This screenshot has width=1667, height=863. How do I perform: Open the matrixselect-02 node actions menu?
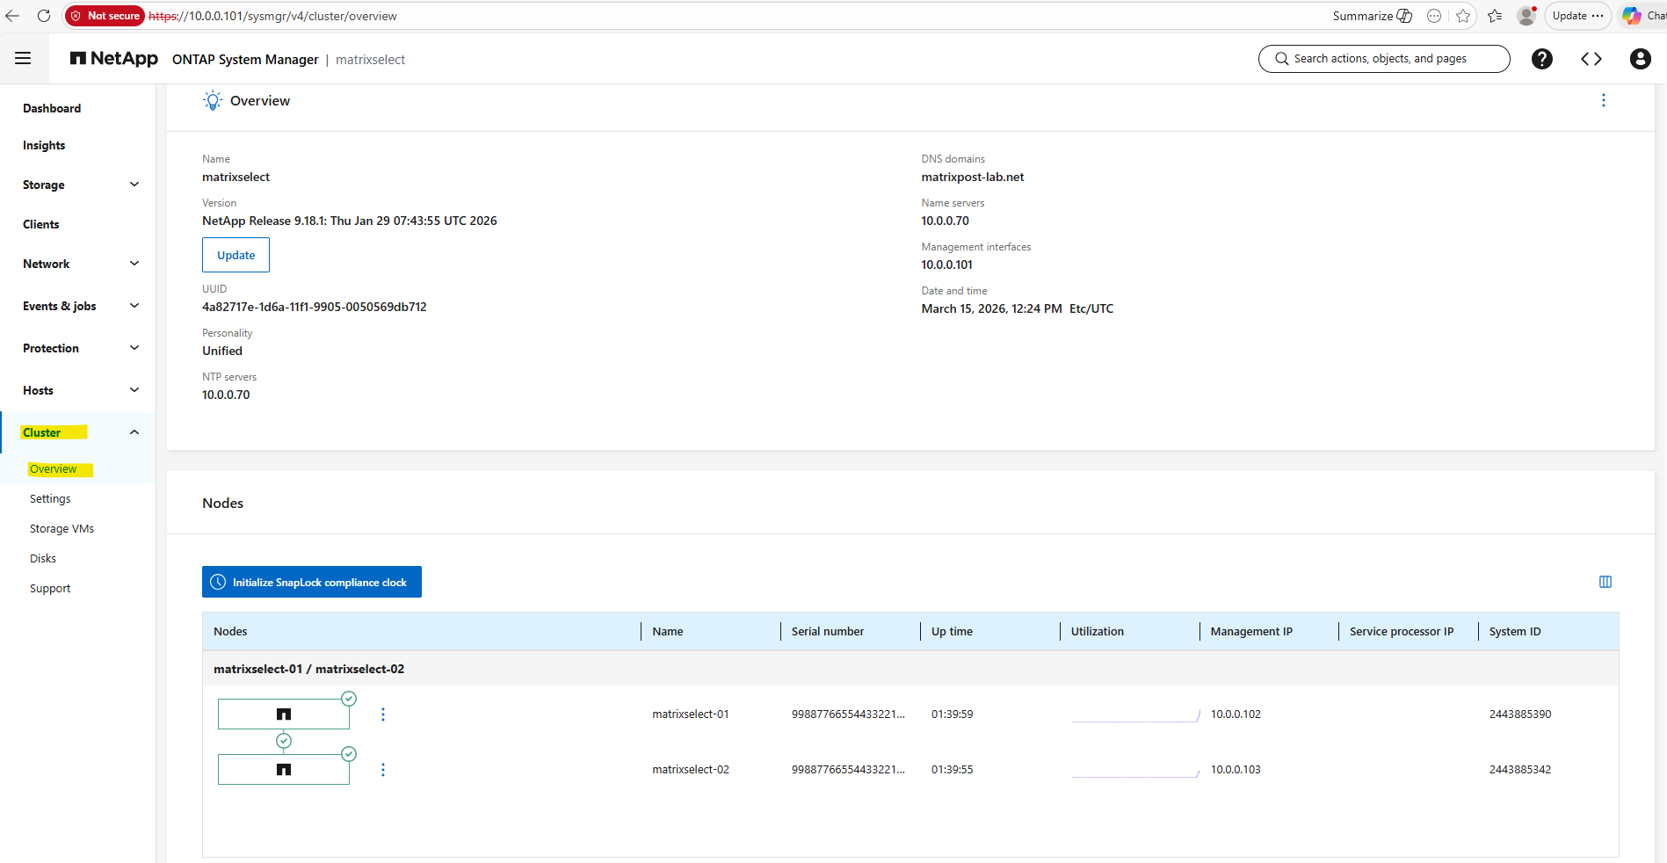(x=383, y=770)
